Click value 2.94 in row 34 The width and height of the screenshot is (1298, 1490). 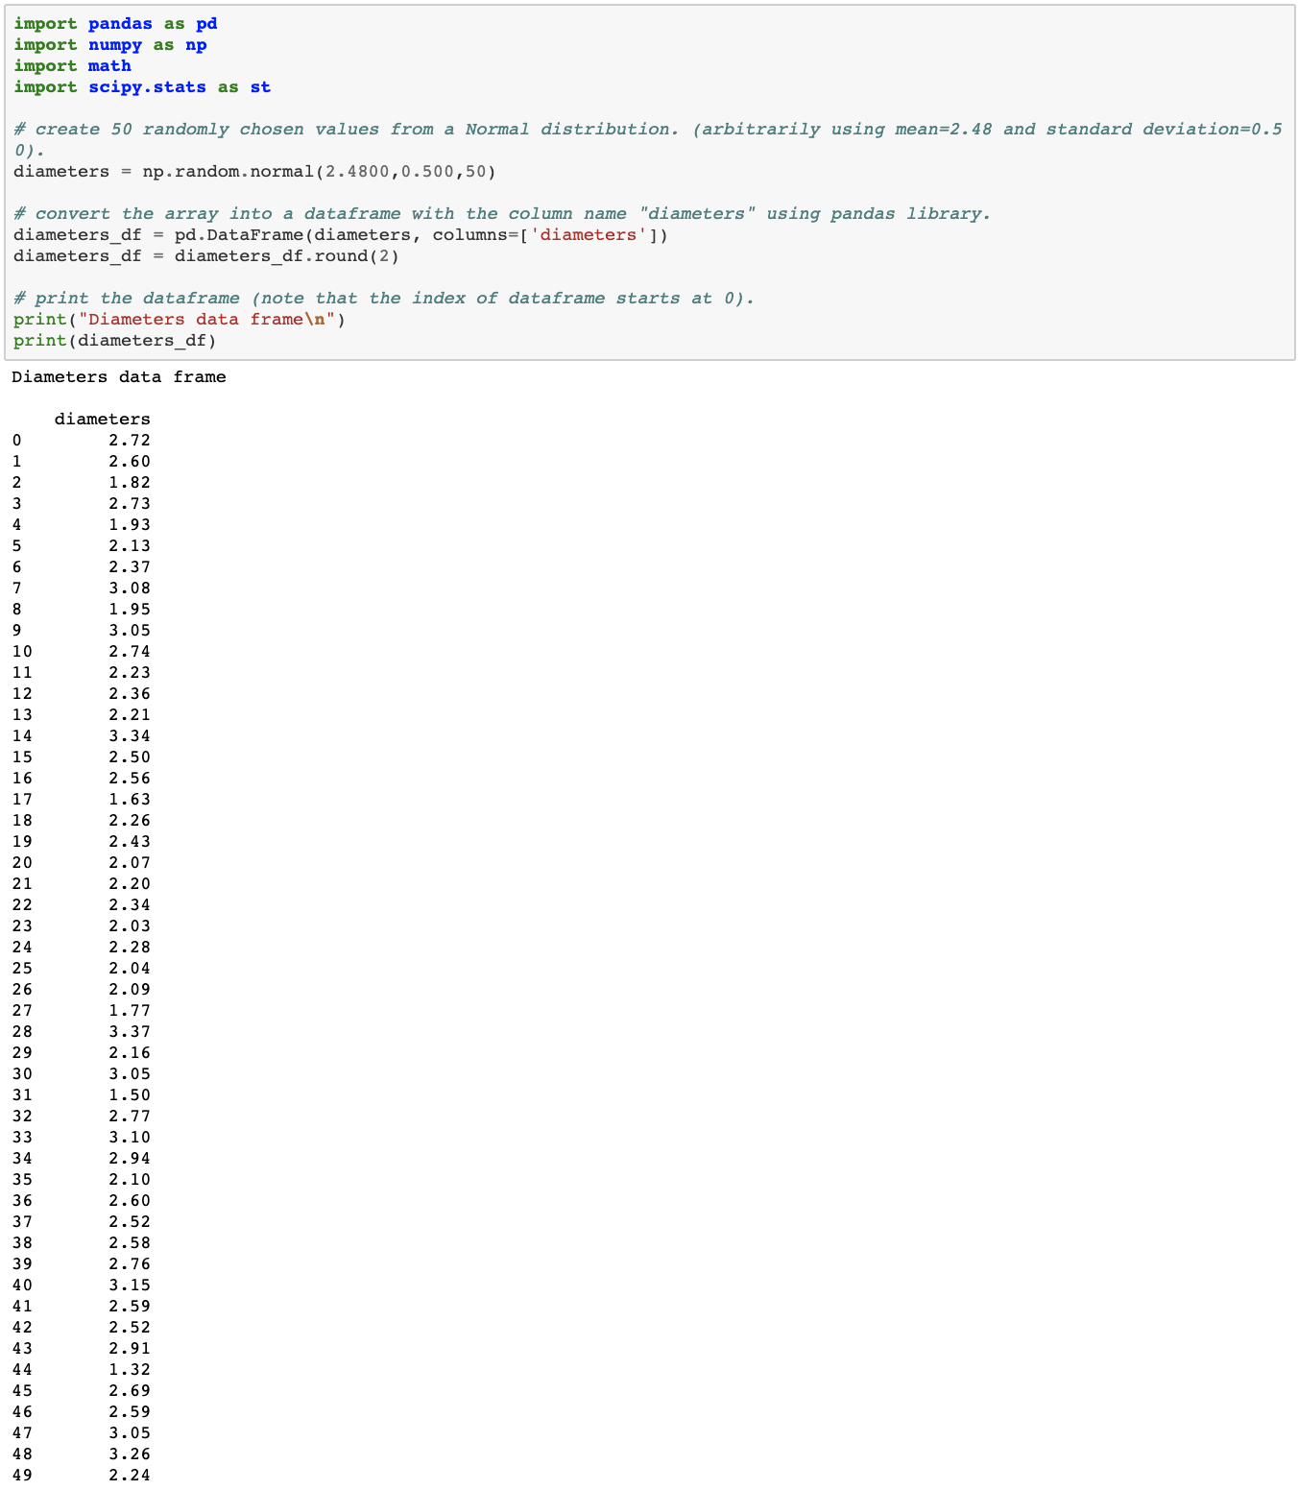coord(130,1159)
